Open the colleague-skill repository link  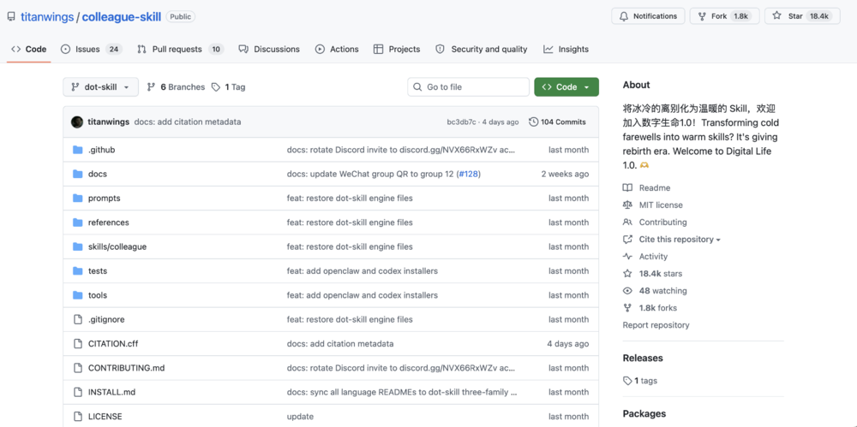122,17
